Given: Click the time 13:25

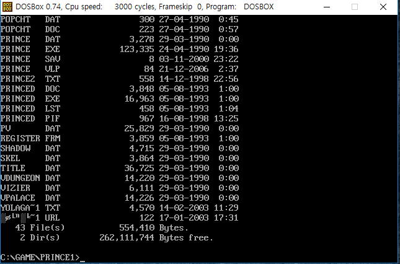Looking at the screenshot, I should coord(226,119).
